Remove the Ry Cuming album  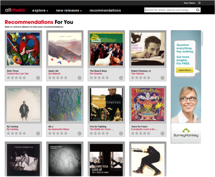pos(38,134)
